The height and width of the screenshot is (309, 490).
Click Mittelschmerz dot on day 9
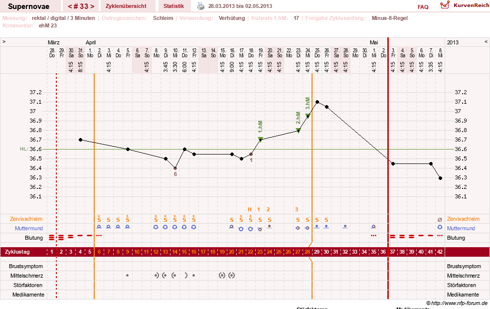[127, 276]
